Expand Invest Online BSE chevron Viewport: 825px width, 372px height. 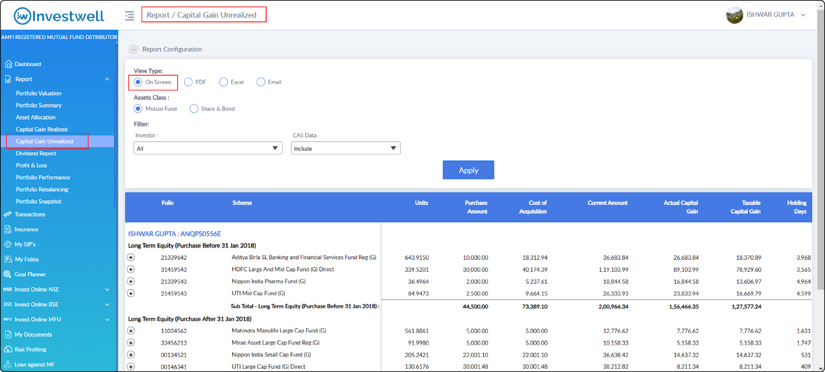pyautogui.click(x=107, y=305)
